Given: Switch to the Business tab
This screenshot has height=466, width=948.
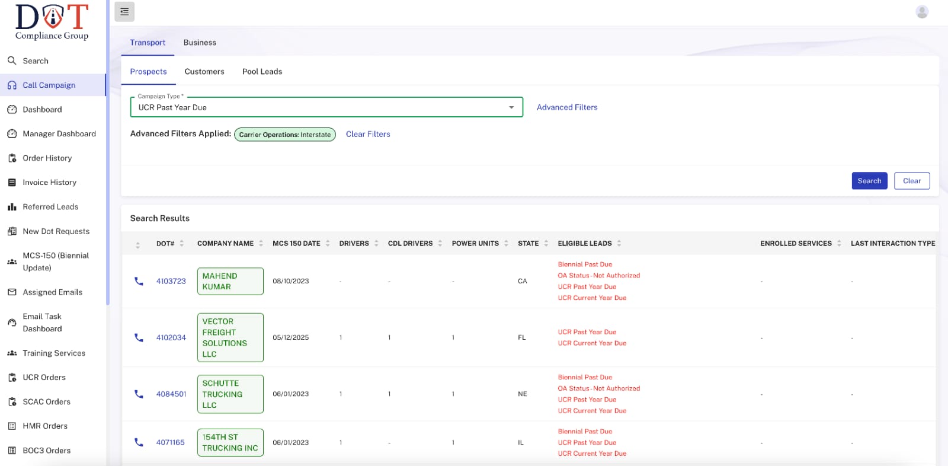Looking at the screenshot, I should click(x=200, y=43).
